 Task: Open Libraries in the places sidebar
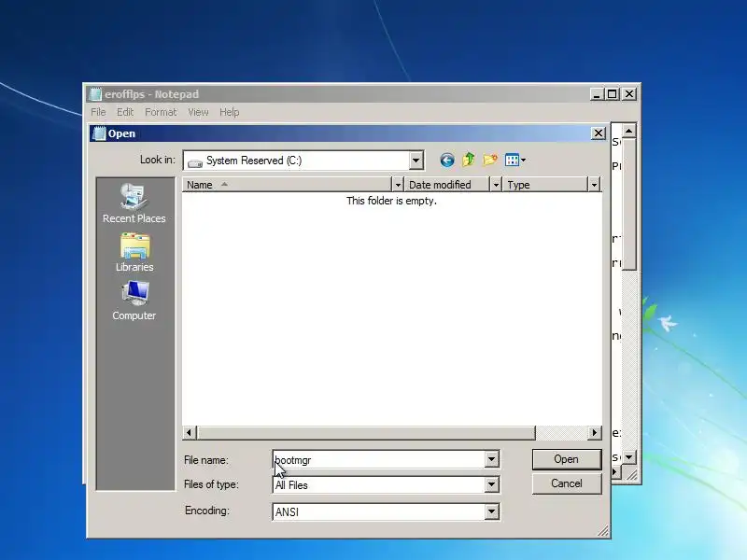[134, 252]
